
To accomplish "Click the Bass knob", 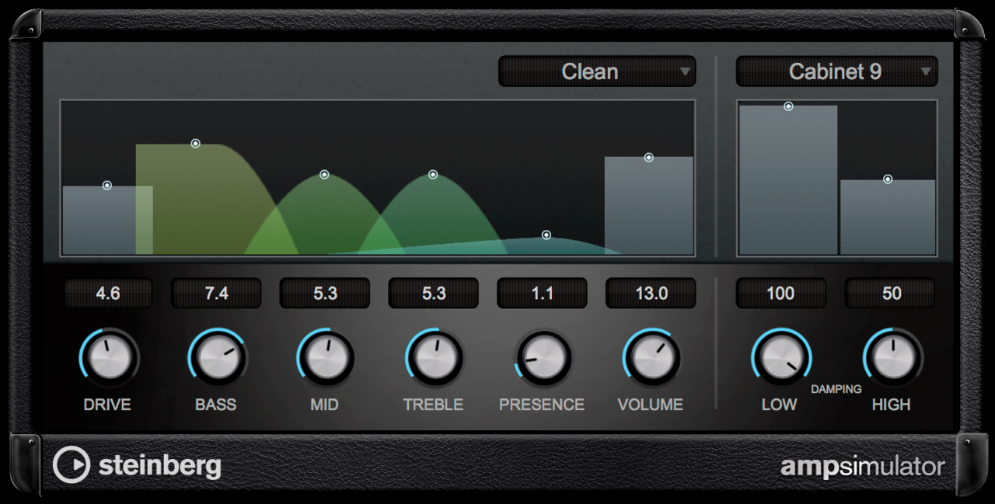I will 217,358.
